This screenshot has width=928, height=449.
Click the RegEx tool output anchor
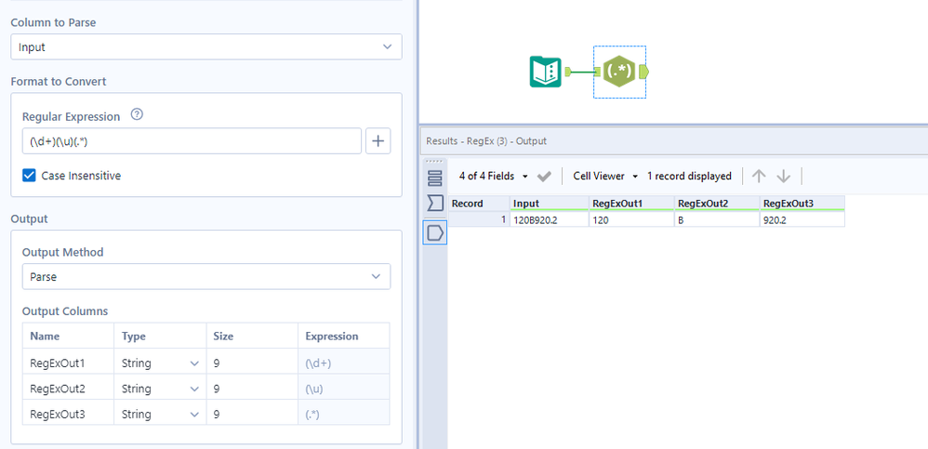pos(643,72)
